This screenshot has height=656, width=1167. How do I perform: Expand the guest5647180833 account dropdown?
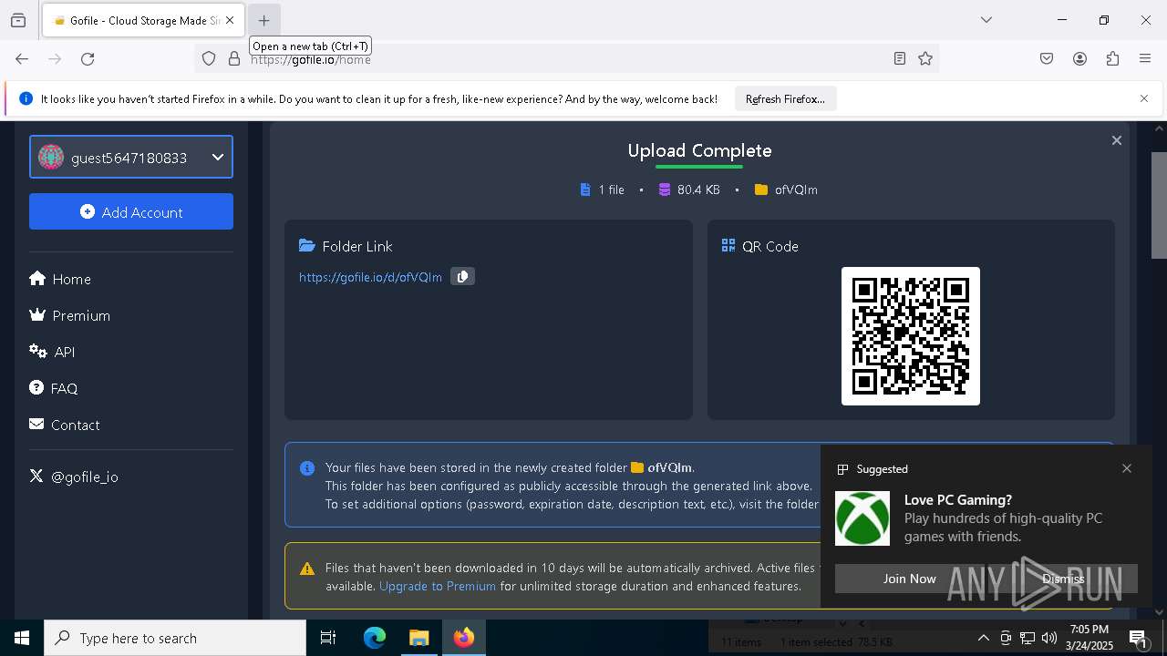131,157
